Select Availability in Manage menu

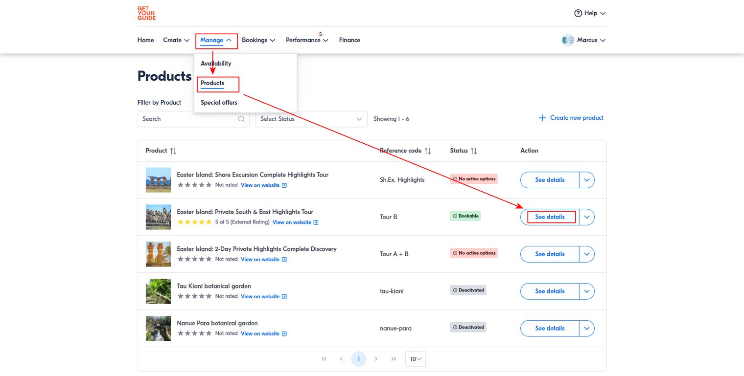(216, 64)
